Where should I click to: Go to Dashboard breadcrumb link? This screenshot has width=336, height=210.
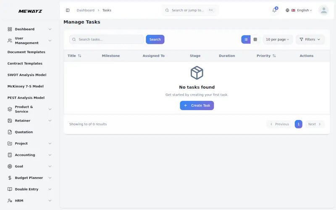coord(86,10)
